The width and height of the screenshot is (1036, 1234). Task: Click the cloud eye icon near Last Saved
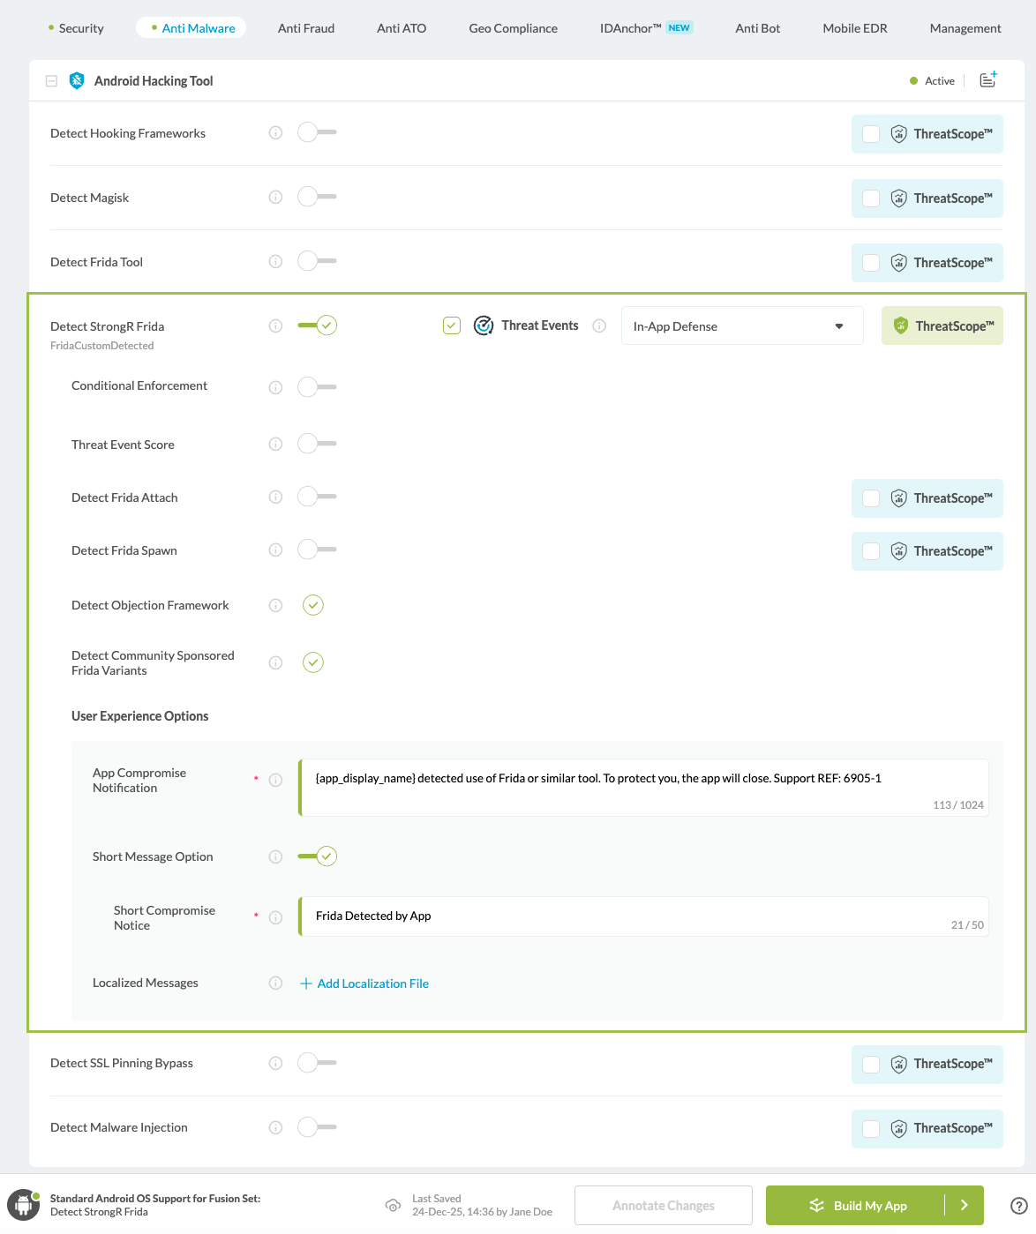pos(393,1205)
